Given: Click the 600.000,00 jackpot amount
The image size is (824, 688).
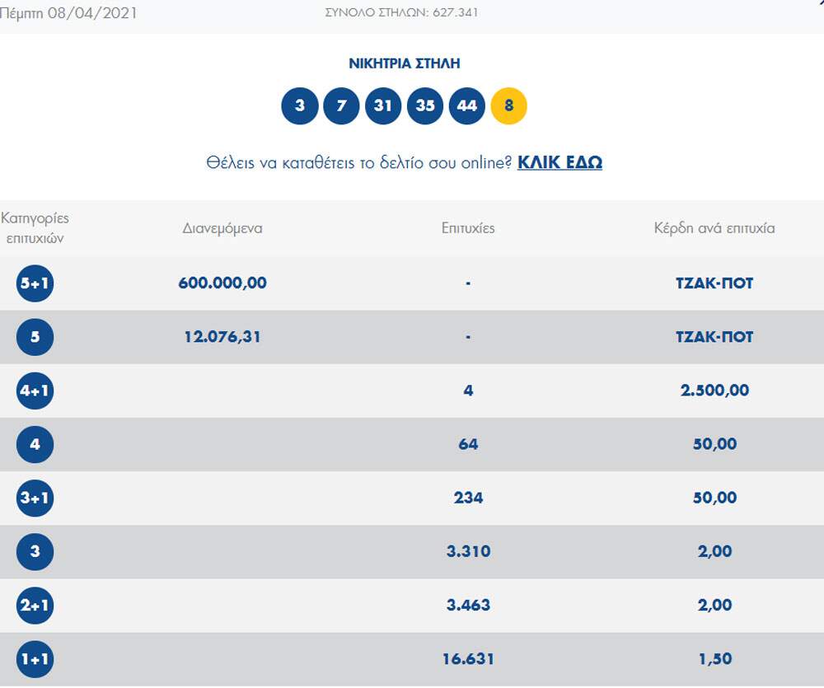Looking at the screenshot, I should 222,283.
